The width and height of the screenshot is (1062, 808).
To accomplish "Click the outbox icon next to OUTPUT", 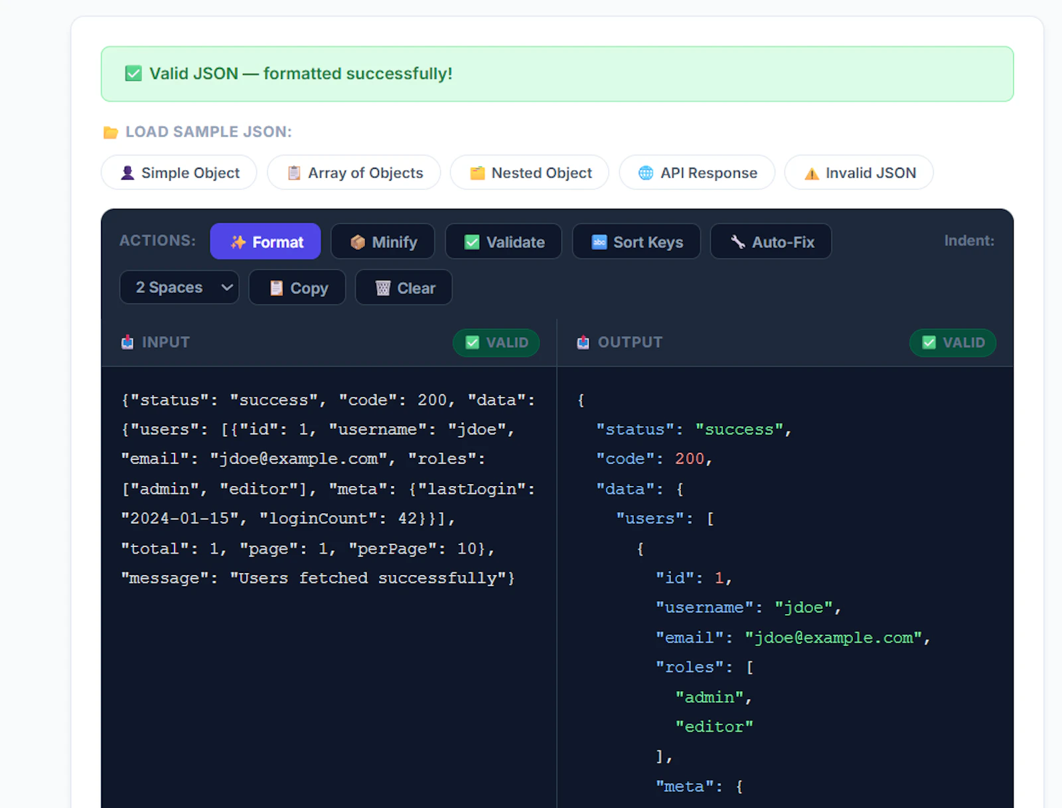I will pos(583,343).
